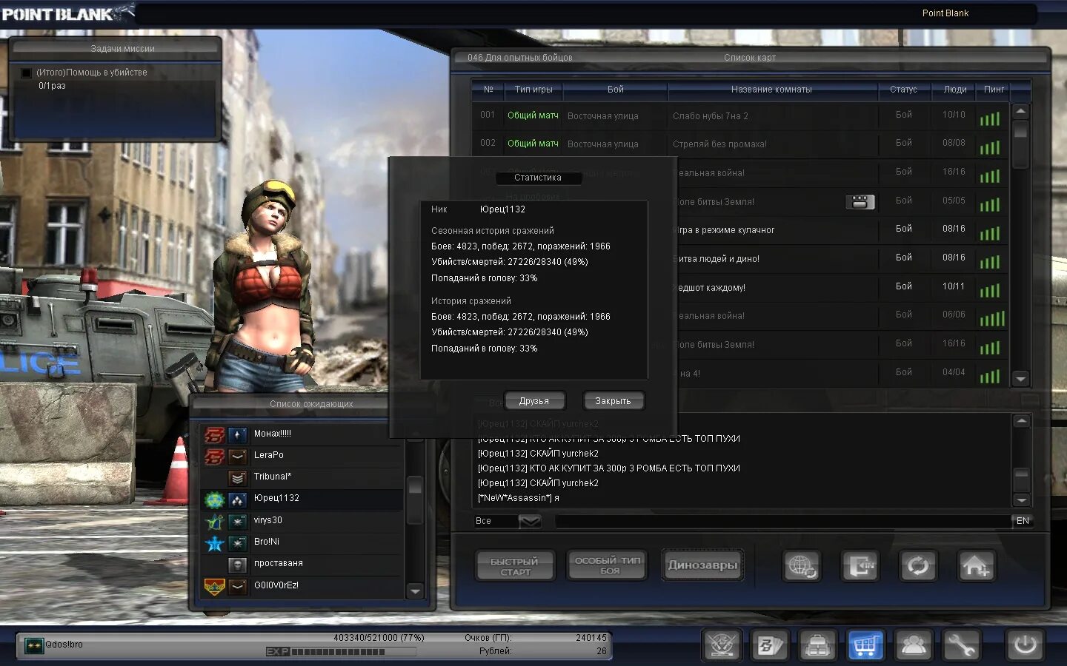
Task: Click Особый тип боя button
Action: click(x=608, y=566)
